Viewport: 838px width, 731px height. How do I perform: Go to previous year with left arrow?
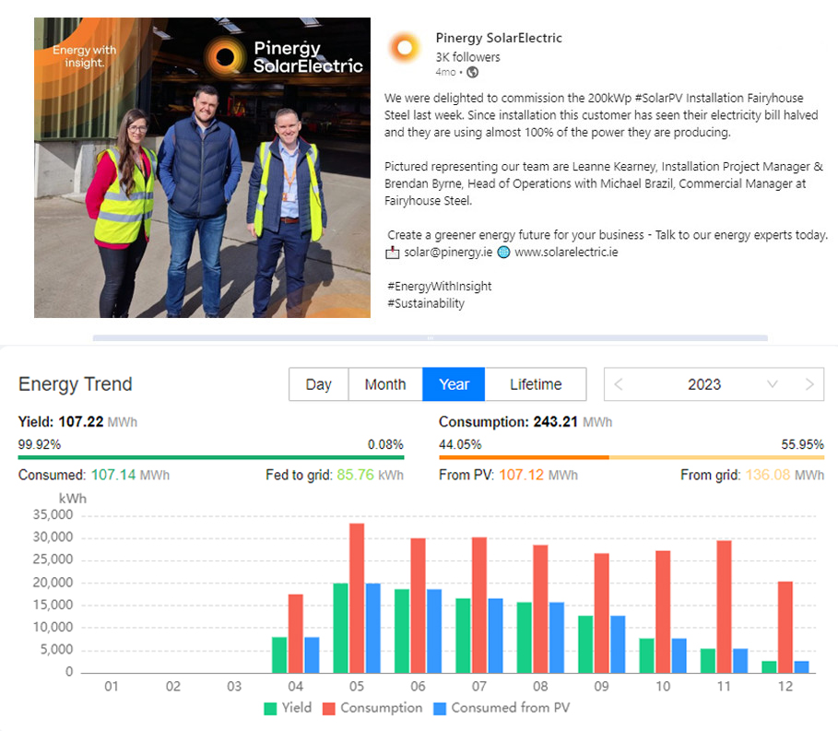(619, 384)
